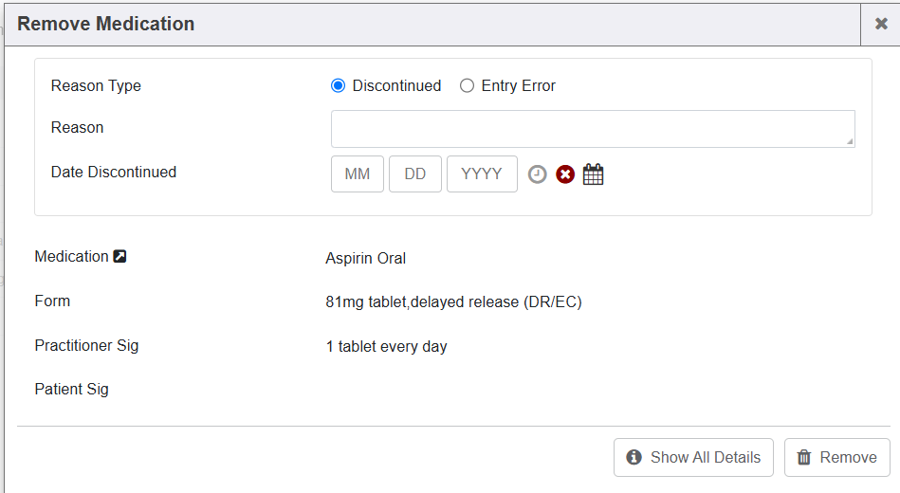900x493 pixels.
Task: Select the Discontinued radio button
Action: click(x=339, y=85)
